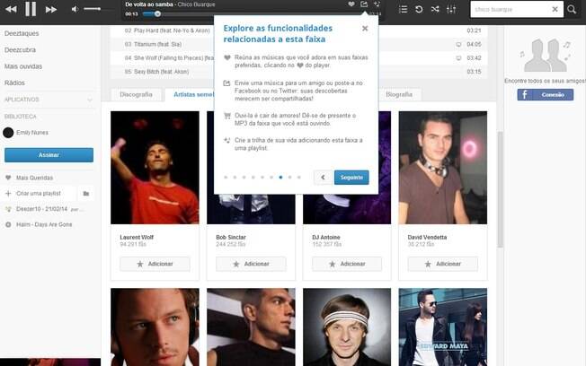
Task: Share the current track icon
Action: (364, 4)
